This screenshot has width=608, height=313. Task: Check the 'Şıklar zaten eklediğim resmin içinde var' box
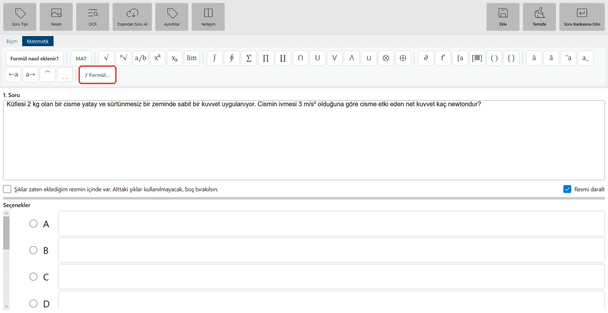(7, 189)
